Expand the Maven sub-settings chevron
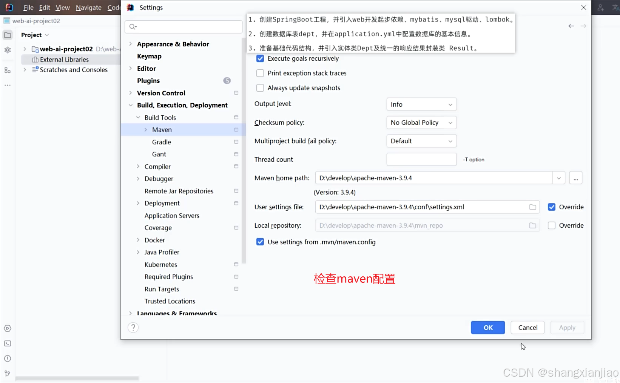The image size is (620, 383). [x=146, y=130]
